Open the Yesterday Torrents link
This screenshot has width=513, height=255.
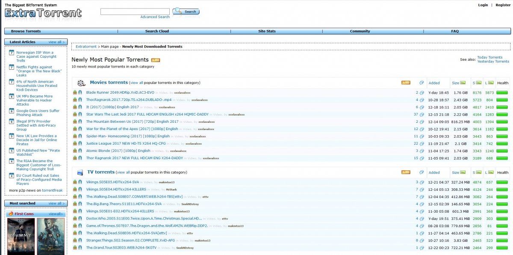point(493,61)
